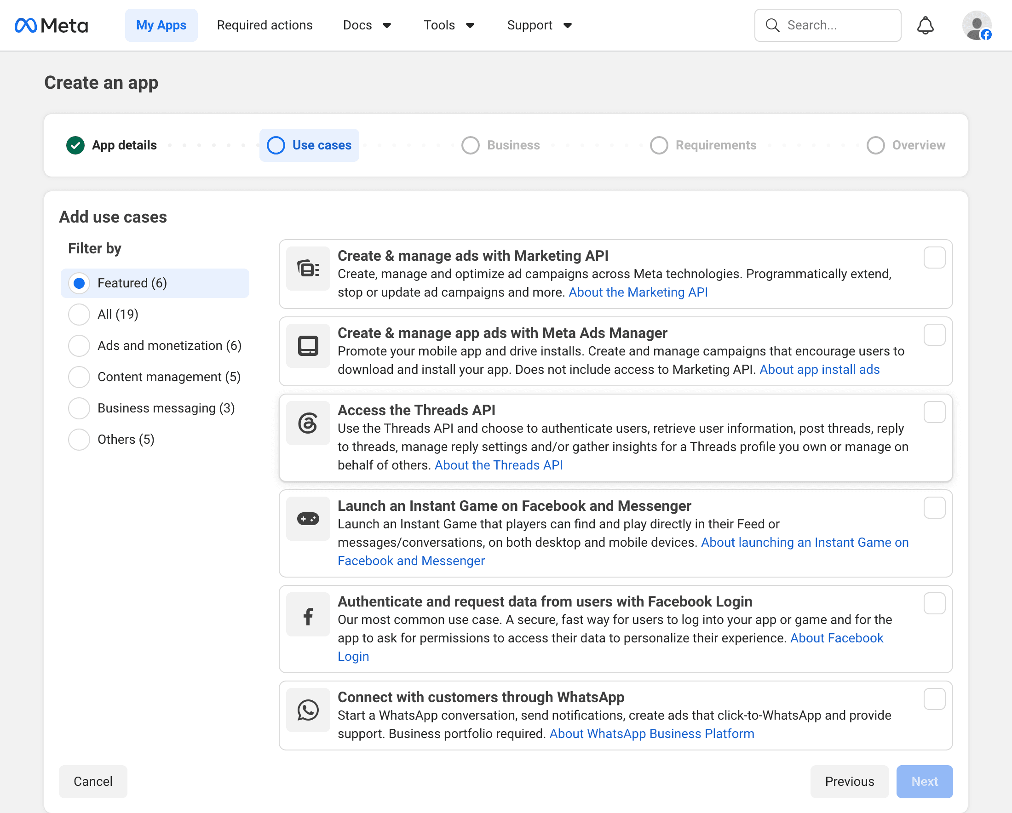Screen dimensions: 1012x813
Task: Check the Meta Ads Manager use case checkbox
Action: coord(934,335)
